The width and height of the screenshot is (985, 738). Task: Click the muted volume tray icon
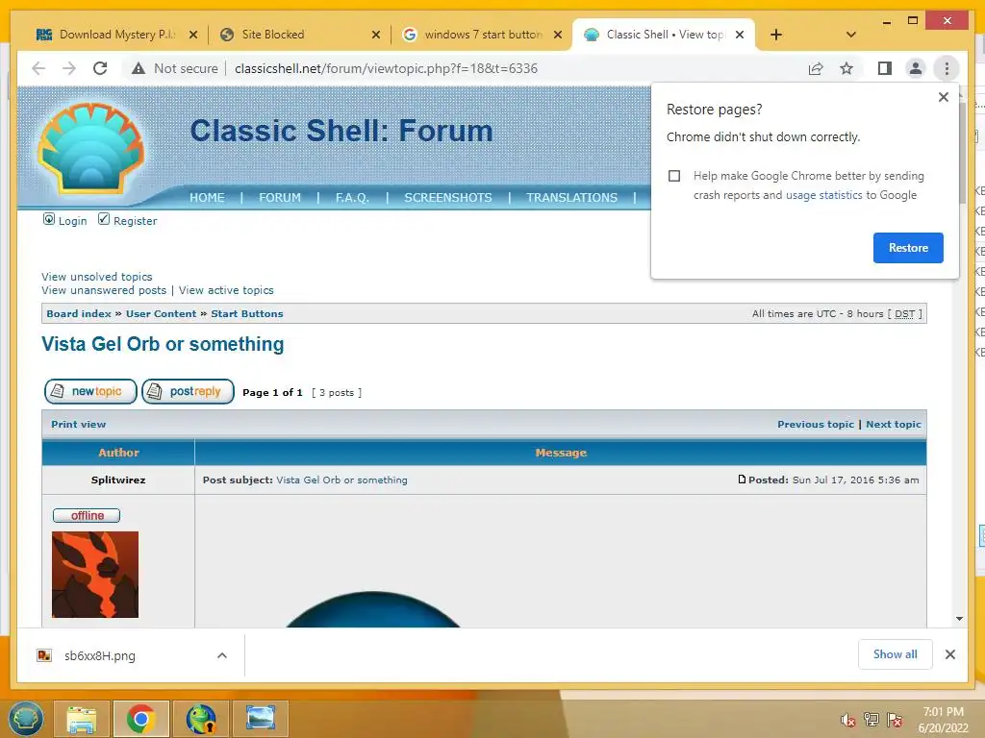[x=848, y=720]
